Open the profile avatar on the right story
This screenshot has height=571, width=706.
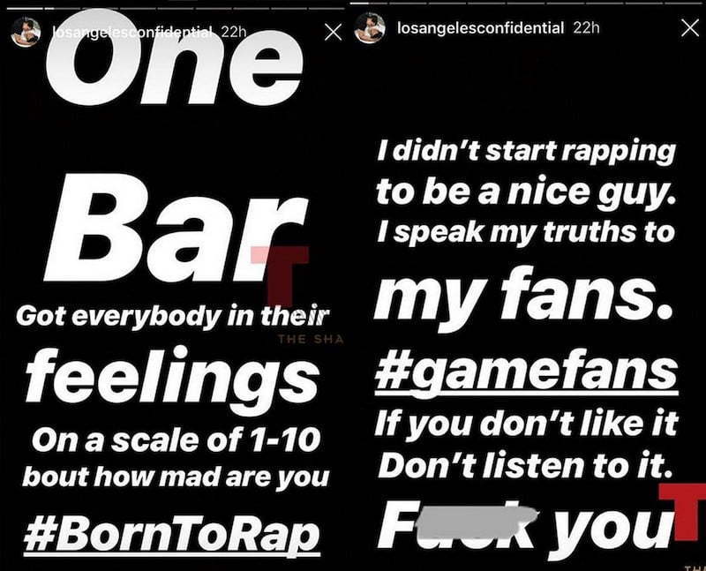tap(370, 28)
